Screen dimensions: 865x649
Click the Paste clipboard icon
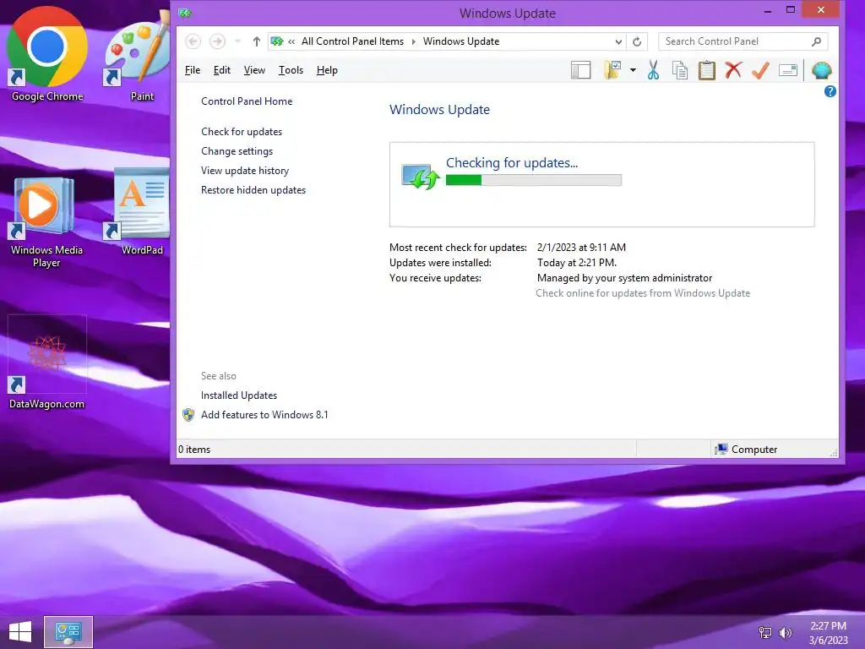(x=707, y=70)
